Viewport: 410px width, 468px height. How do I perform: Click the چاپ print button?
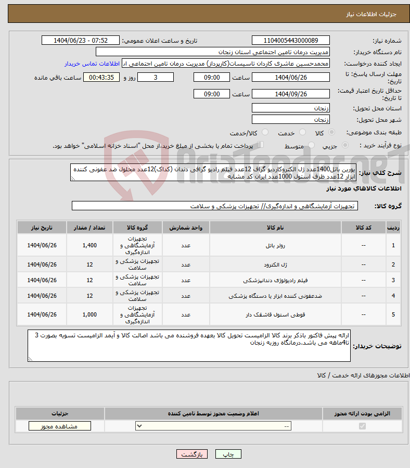pyautogui.click(x=228, y=454)
